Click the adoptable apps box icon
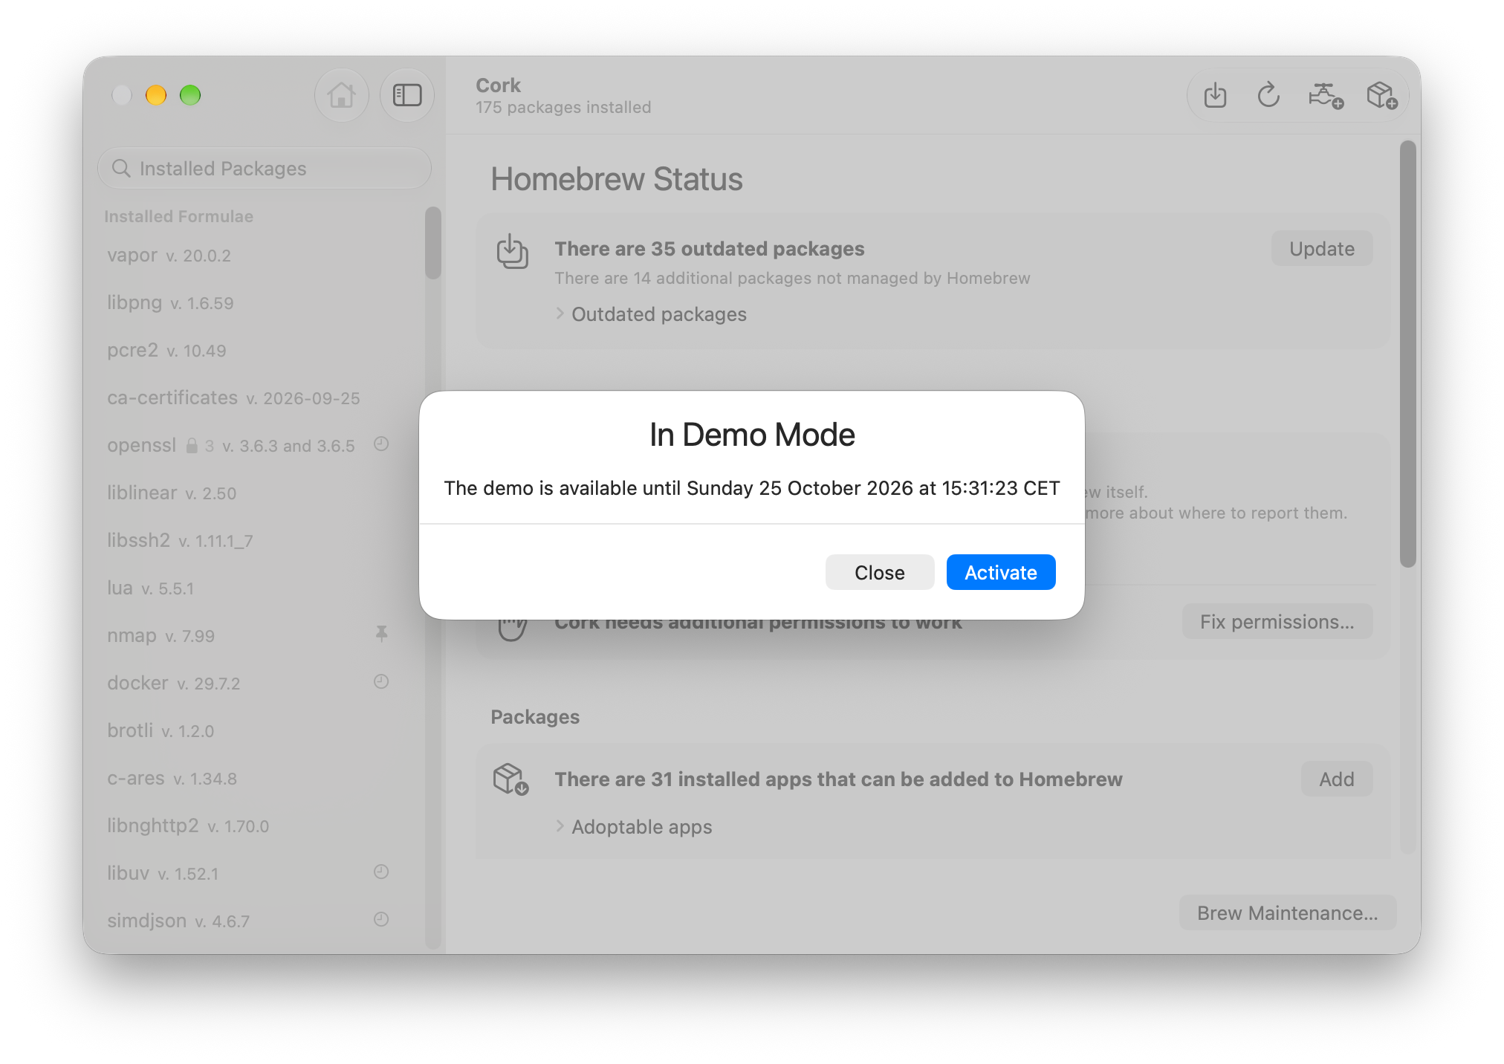Viewport: 1504px width, 1064px height. [x=510, y=779]
